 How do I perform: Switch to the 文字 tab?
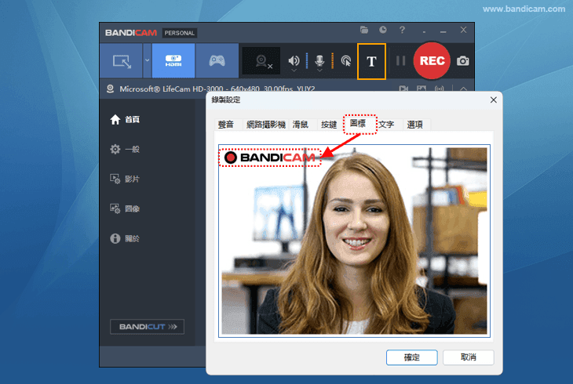click(x=386, y=125)
